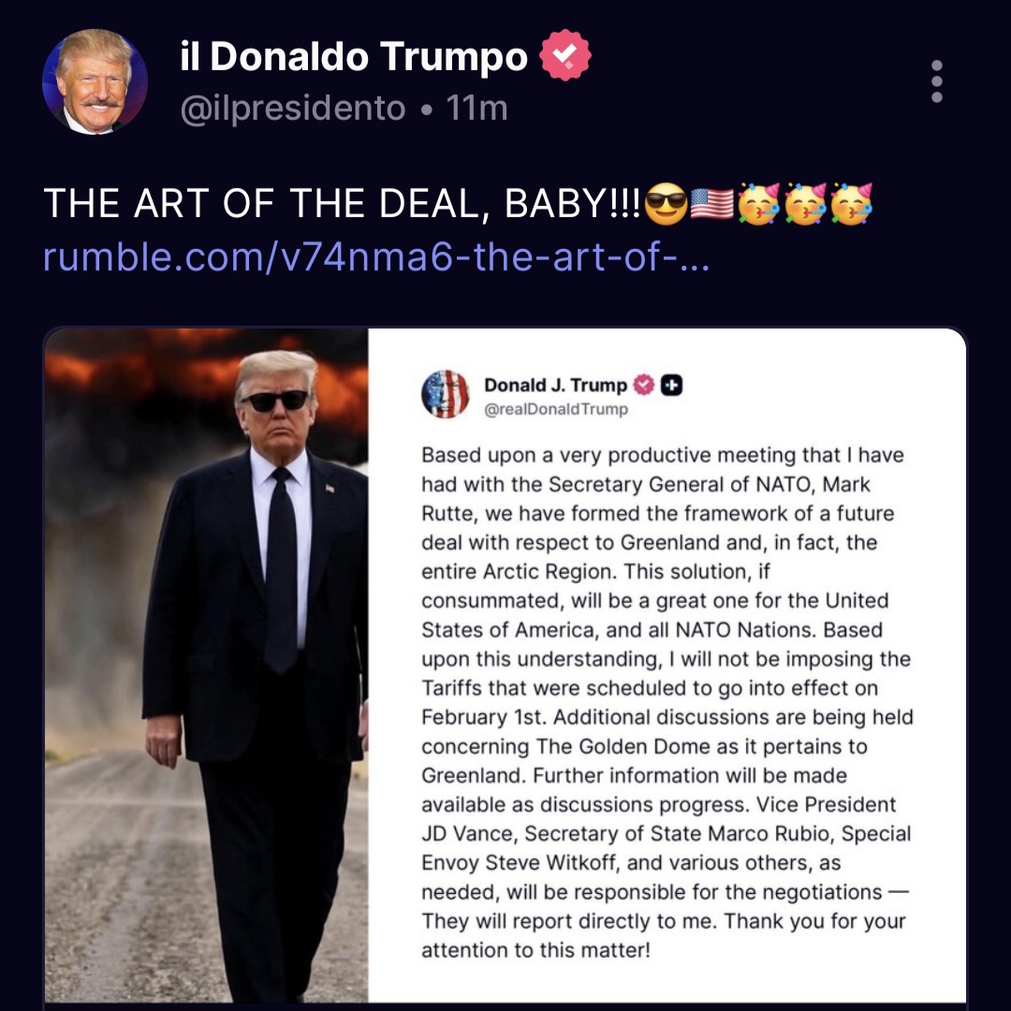Screen dimensions: 1011x1011
Task: Click the last party face emoji
Action: pyautogui.click(x=851, y=203)
